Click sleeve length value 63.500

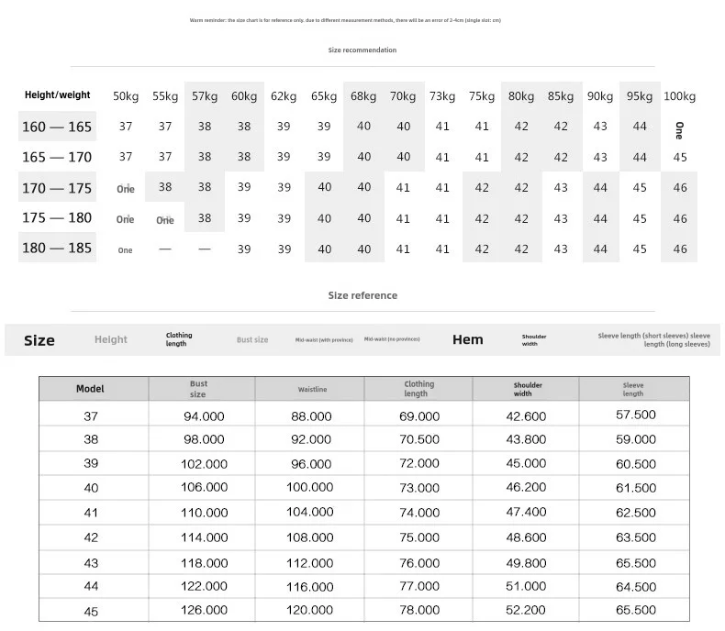tap(636, 537)
